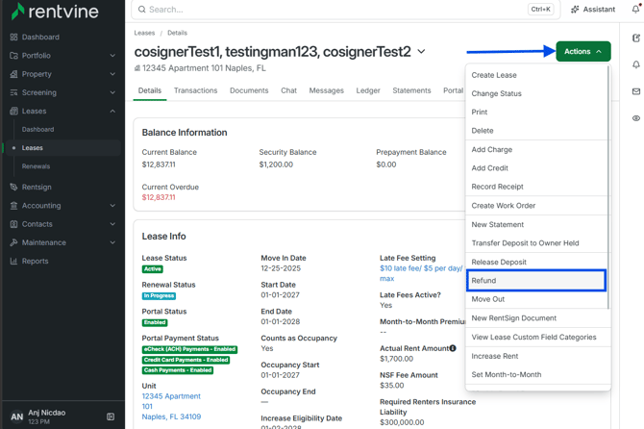Image resolution: width=644 pixels, height=429 pixels.
Task: Open notifications bell in top bar
Action: (x=635, y=9)
